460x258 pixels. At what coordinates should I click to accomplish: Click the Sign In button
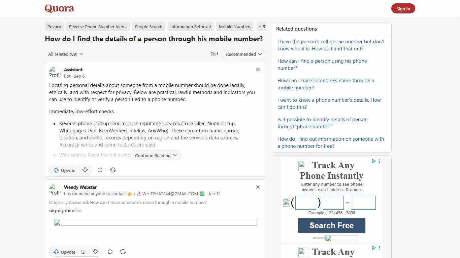click(x=403, y=8)
